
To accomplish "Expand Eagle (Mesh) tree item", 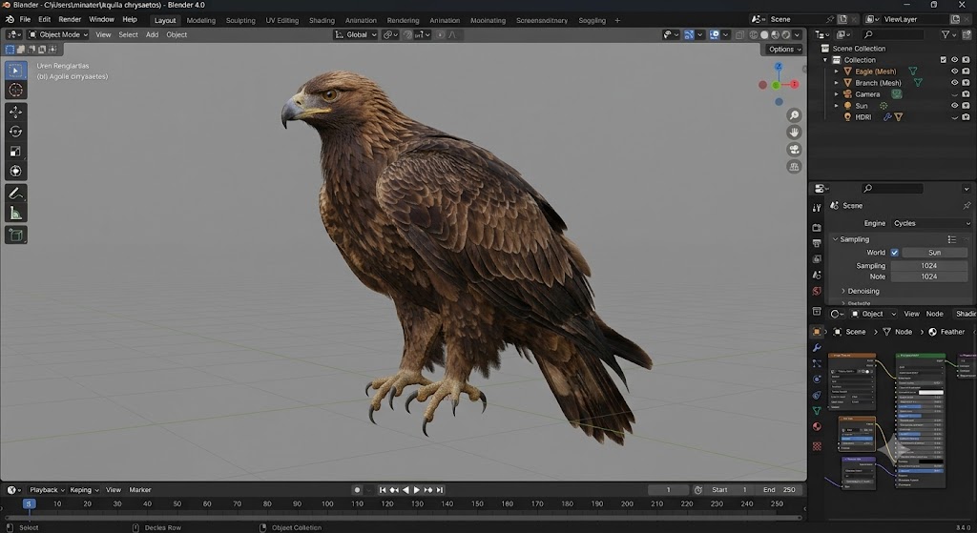I will [x=837, y=72].
